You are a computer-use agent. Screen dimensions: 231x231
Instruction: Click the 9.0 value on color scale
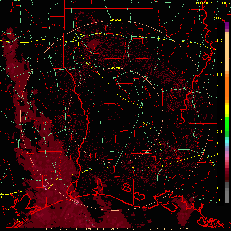coord(219,40)
